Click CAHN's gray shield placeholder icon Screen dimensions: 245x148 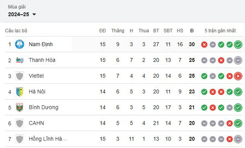20,123
